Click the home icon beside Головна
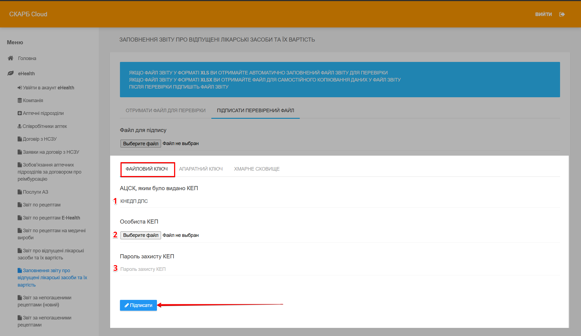This screenshot has height=336, width=581. [11, 58]
